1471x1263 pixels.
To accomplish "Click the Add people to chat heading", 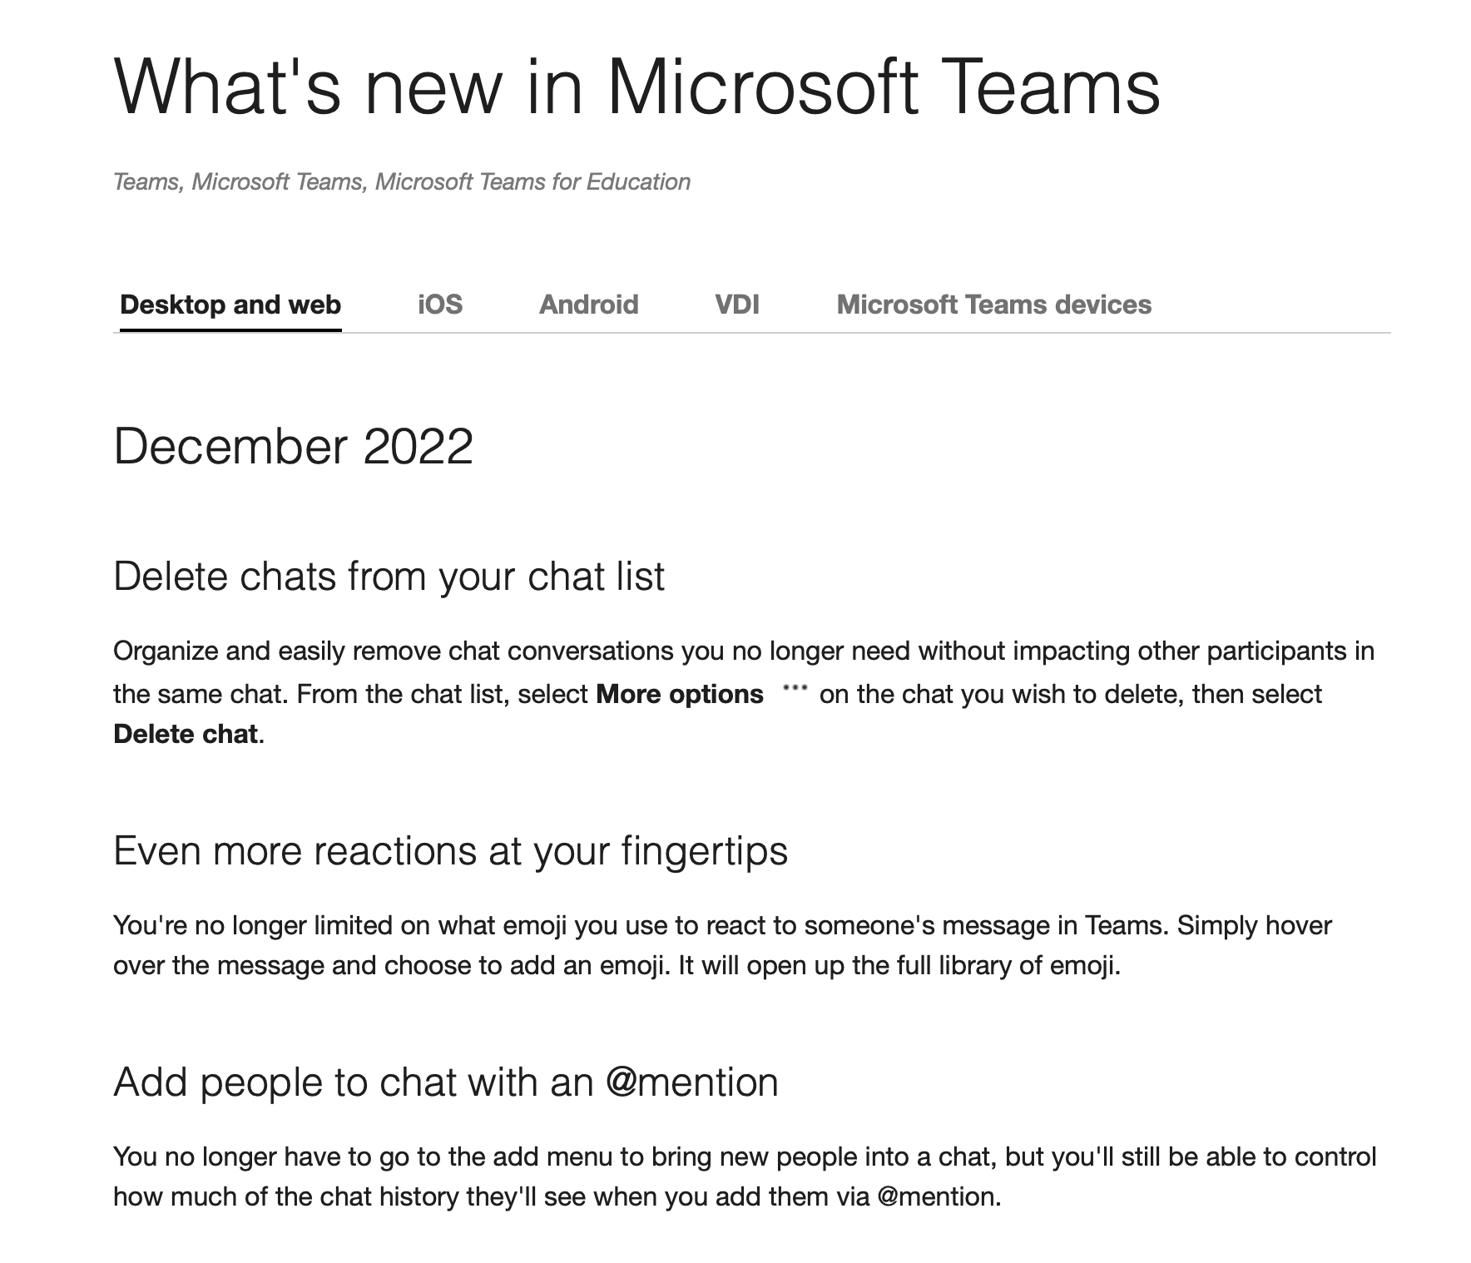I will 446,1082.
